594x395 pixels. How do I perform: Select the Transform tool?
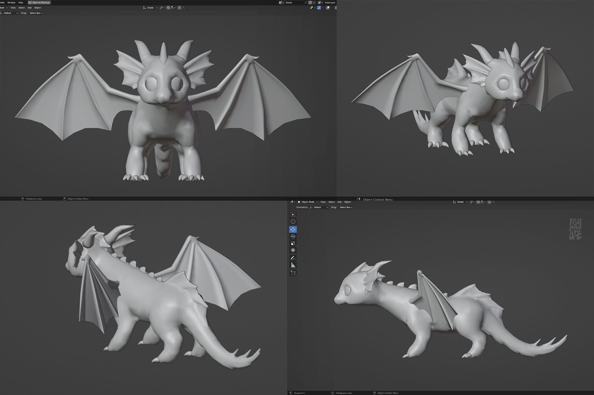[293, 250]
